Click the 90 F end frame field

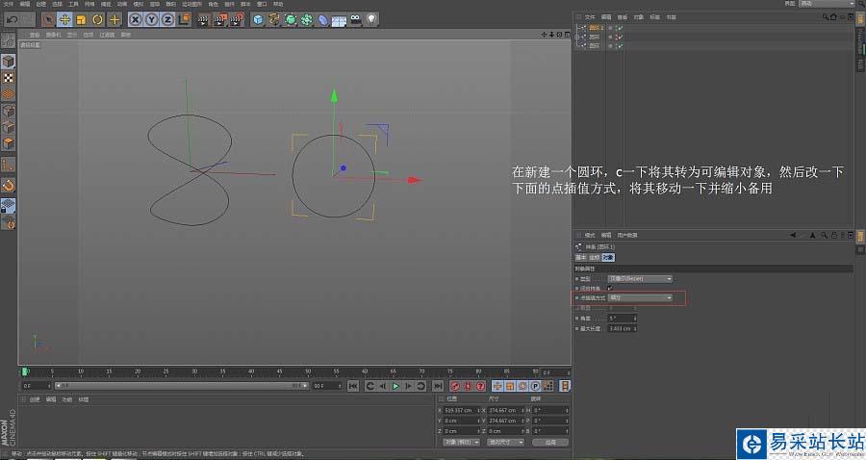pos(327,386)
